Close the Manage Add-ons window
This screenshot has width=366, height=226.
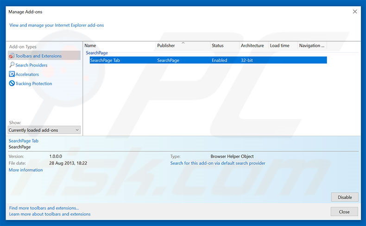pos(355,12)
